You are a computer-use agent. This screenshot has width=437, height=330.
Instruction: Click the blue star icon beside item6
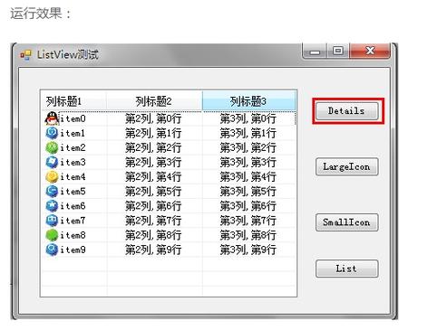point(52,206)
